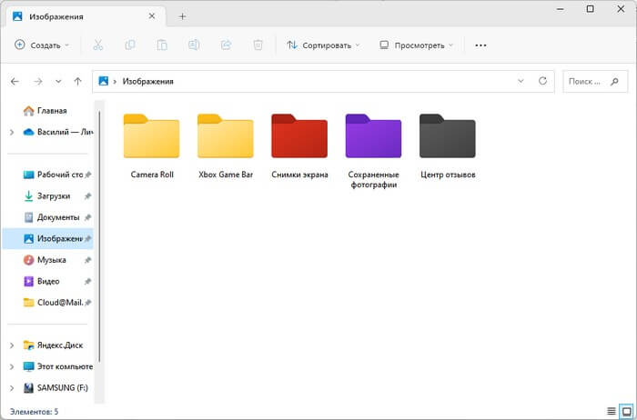Screen dimensions: 637x420
Task: Open the red Снимки экрана folder
Action: [x=299, y=136]
